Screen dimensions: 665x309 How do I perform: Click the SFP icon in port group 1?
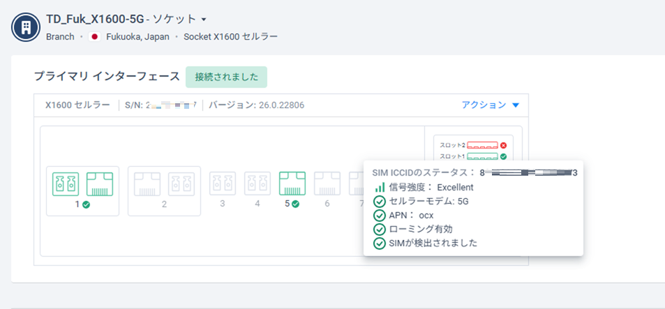66,184
